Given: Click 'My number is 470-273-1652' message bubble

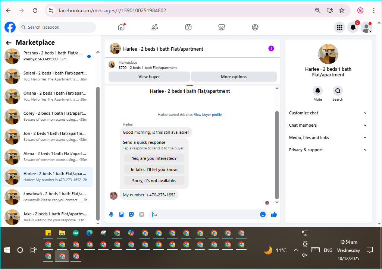Looking at the screenshot, I should point(149,195).
